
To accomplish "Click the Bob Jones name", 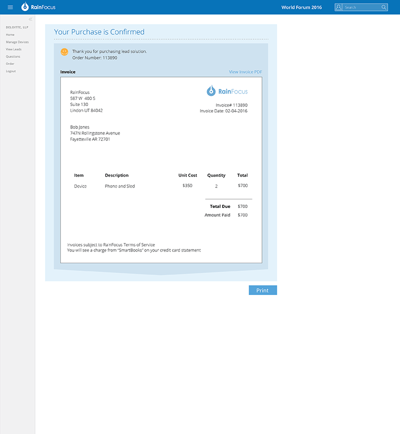I will 79,127.
